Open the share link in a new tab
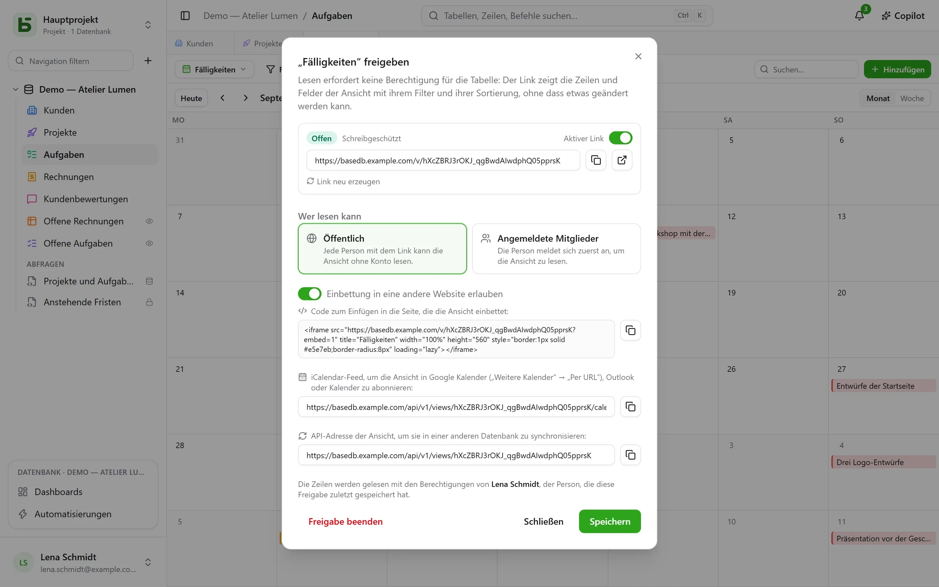The width and height of the screenshot is (939, 587). 622,160
